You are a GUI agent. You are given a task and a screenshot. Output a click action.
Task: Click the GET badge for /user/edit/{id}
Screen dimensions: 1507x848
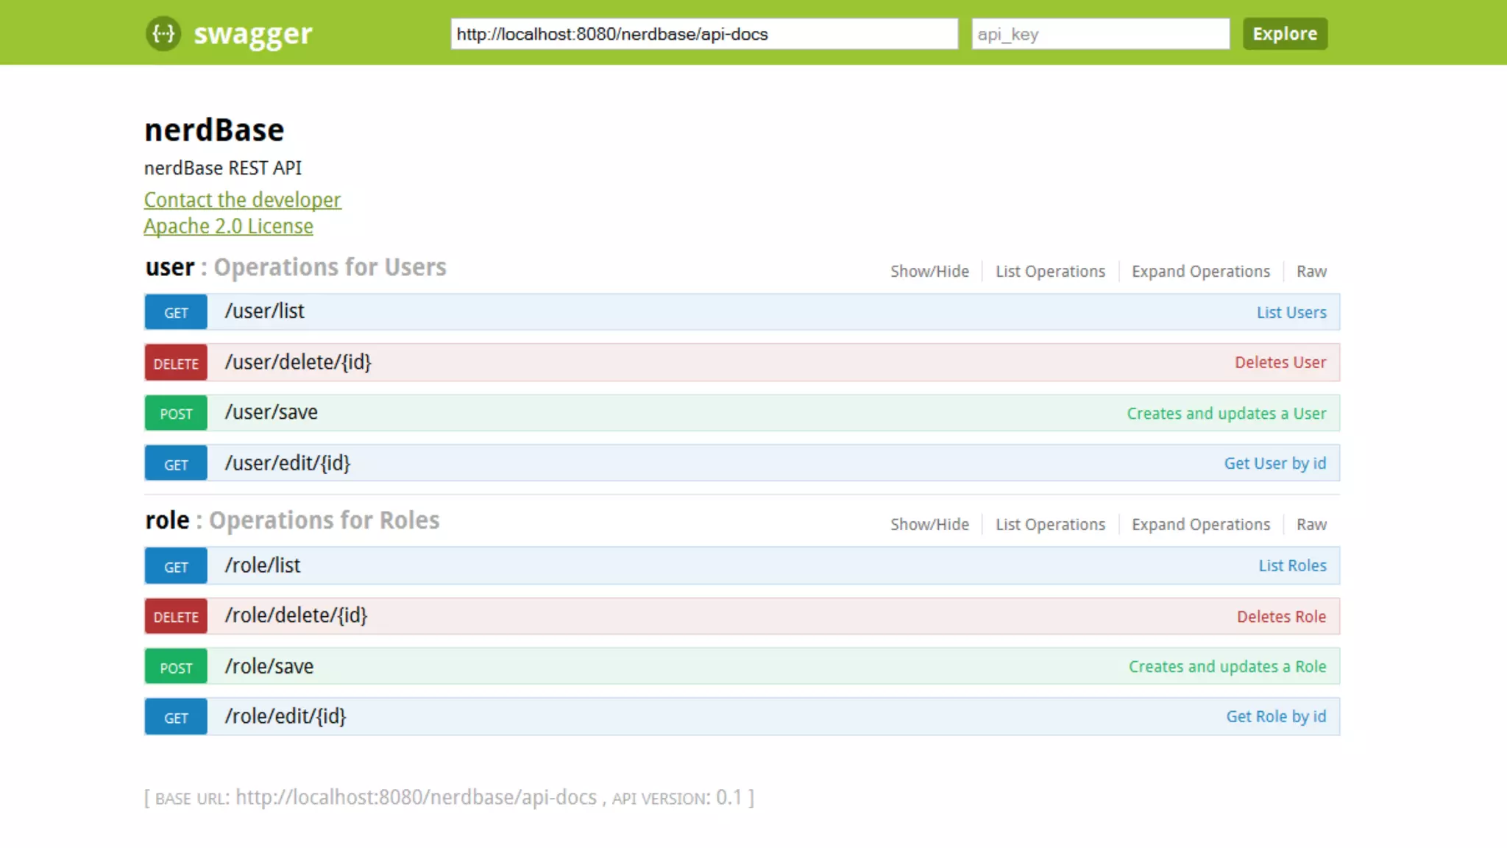pos(176,464)
